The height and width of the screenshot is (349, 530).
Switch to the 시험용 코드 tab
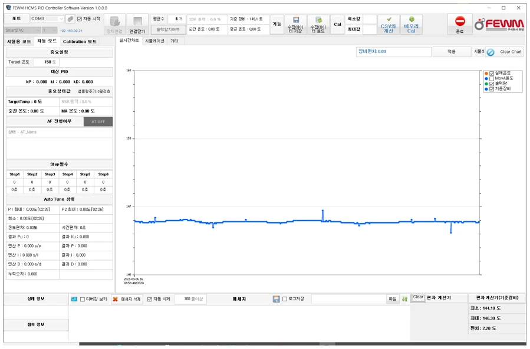click(x=19, y=42)
